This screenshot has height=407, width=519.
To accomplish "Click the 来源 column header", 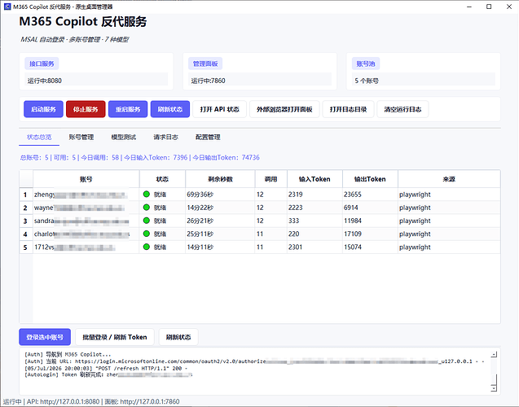I will tap(449, 179).
